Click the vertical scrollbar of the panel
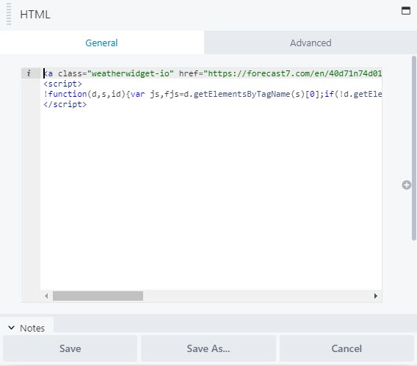 coord(414,148)
